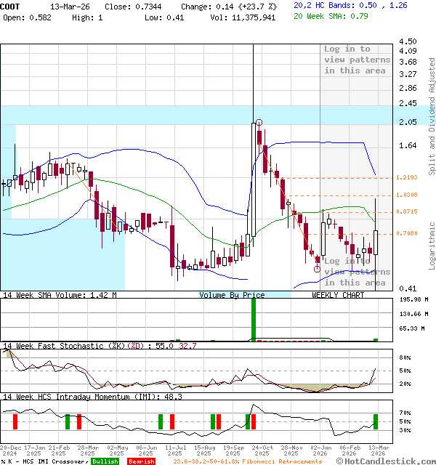Click the first red IMI crossover bar
Screen dimensions: 436x465
point(14,421)
